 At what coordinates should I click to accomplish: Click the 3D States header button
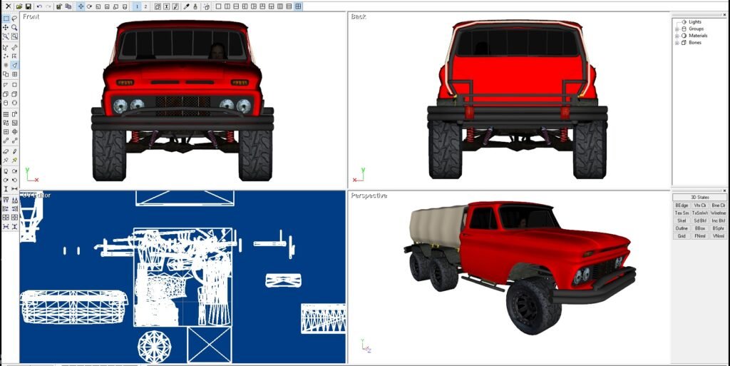click(x=699, y=197)
